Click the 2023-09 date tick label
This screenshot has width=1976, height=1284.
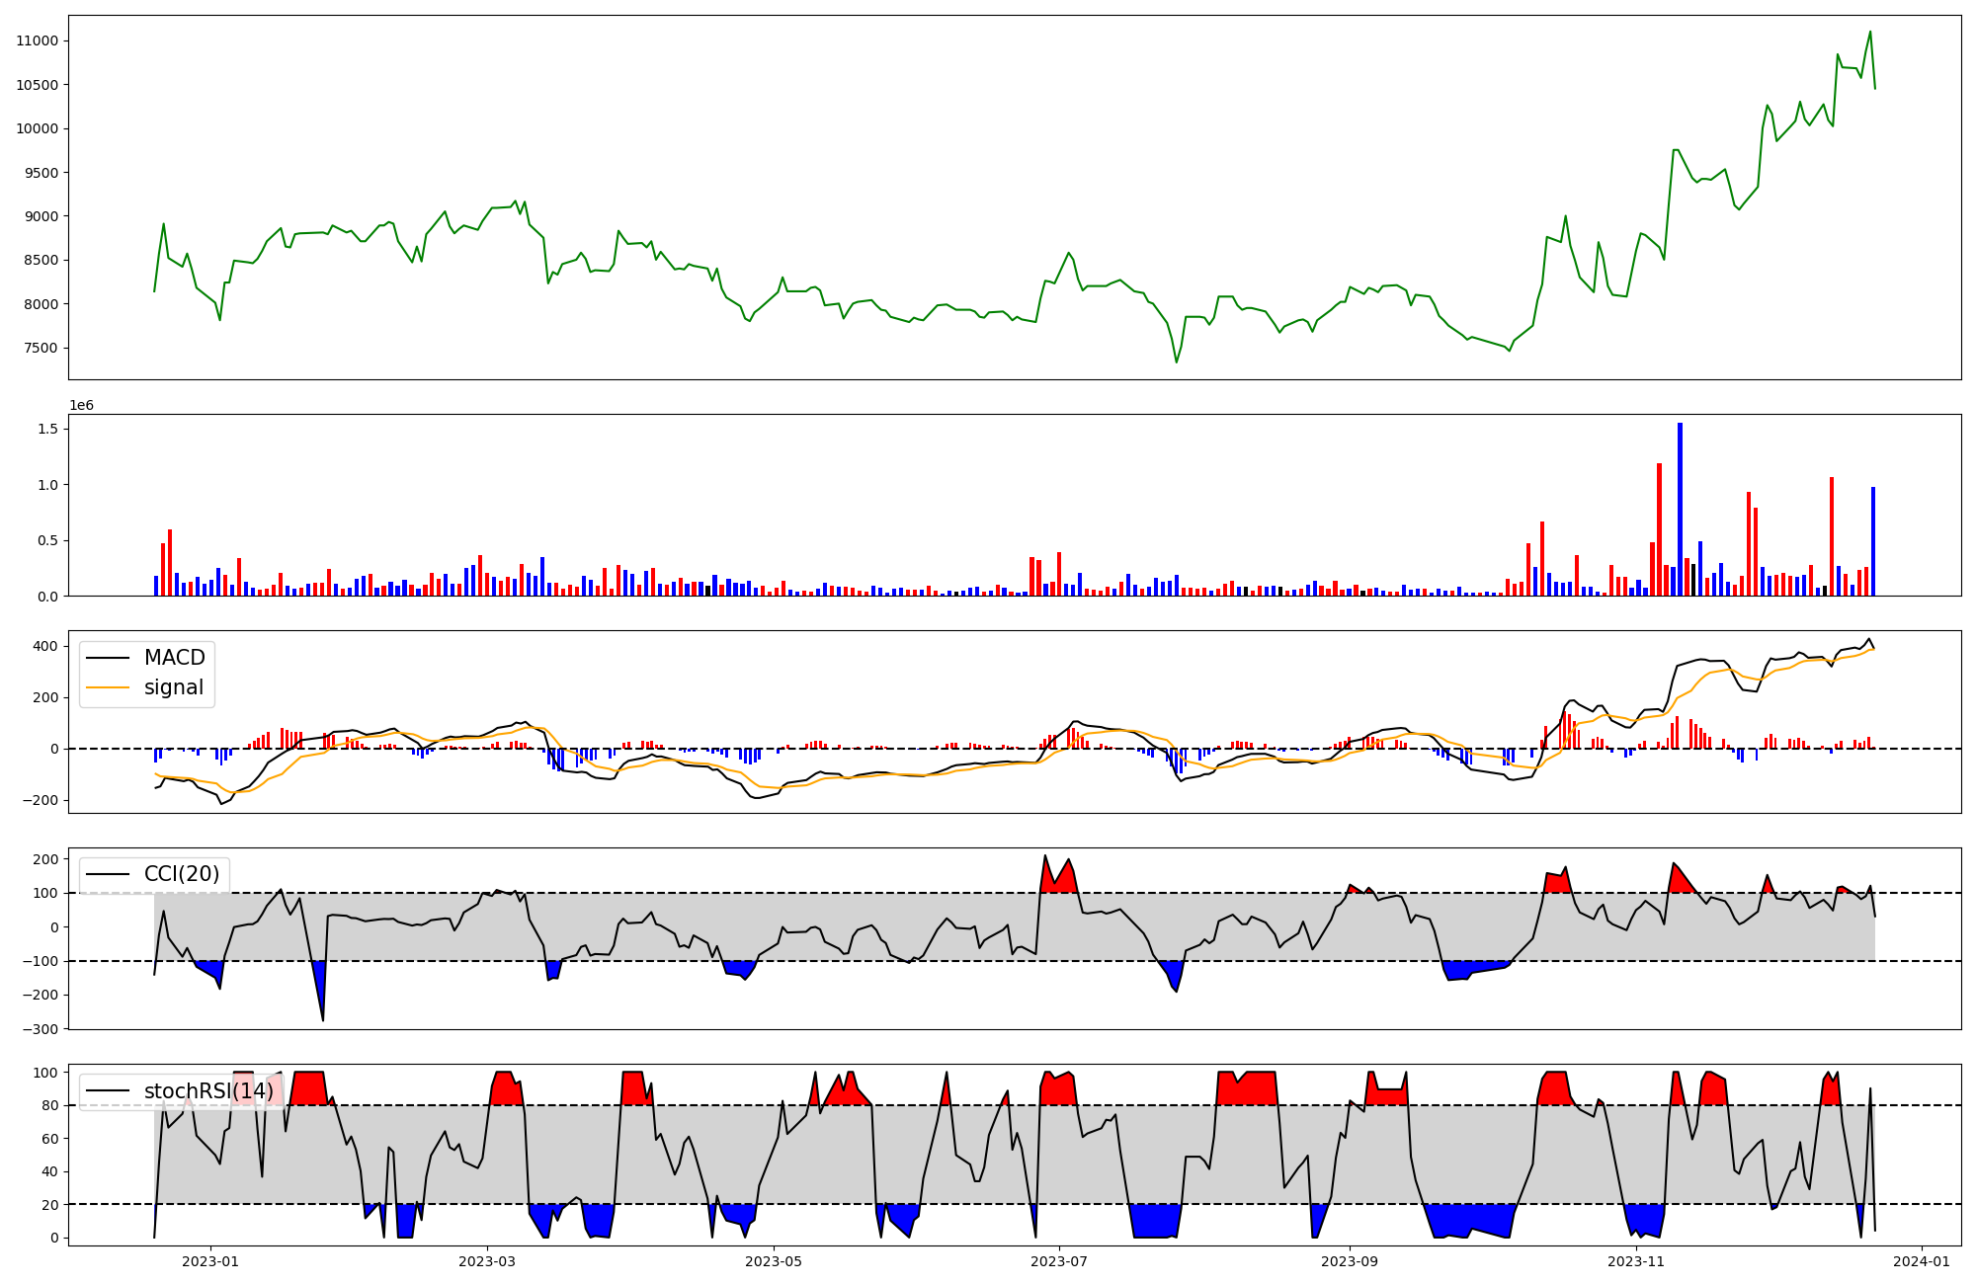pyautogui.click(x=1350, y=1261)
